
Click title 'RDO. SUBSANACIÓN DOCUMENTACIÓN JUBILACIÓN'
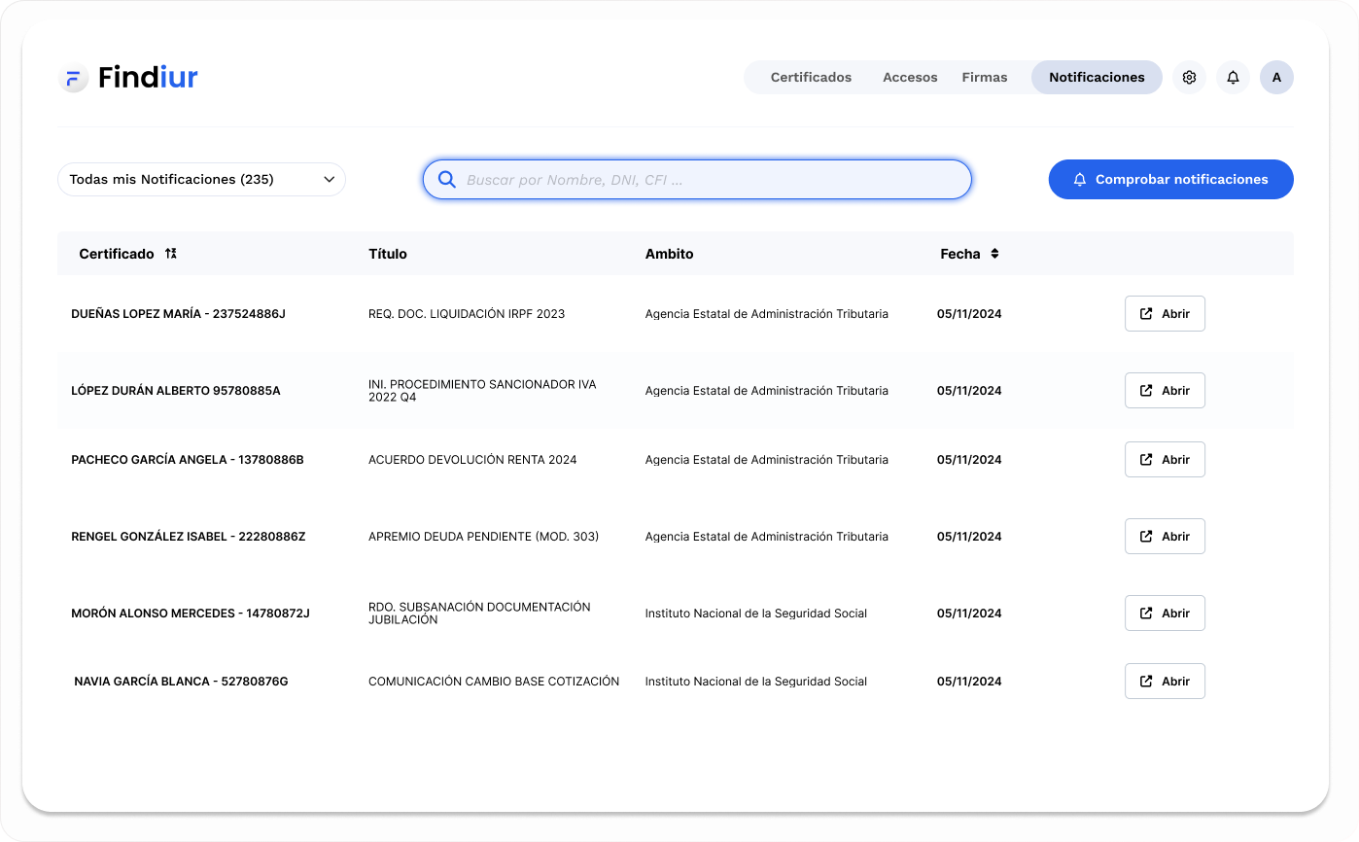[x=479, y=614]
